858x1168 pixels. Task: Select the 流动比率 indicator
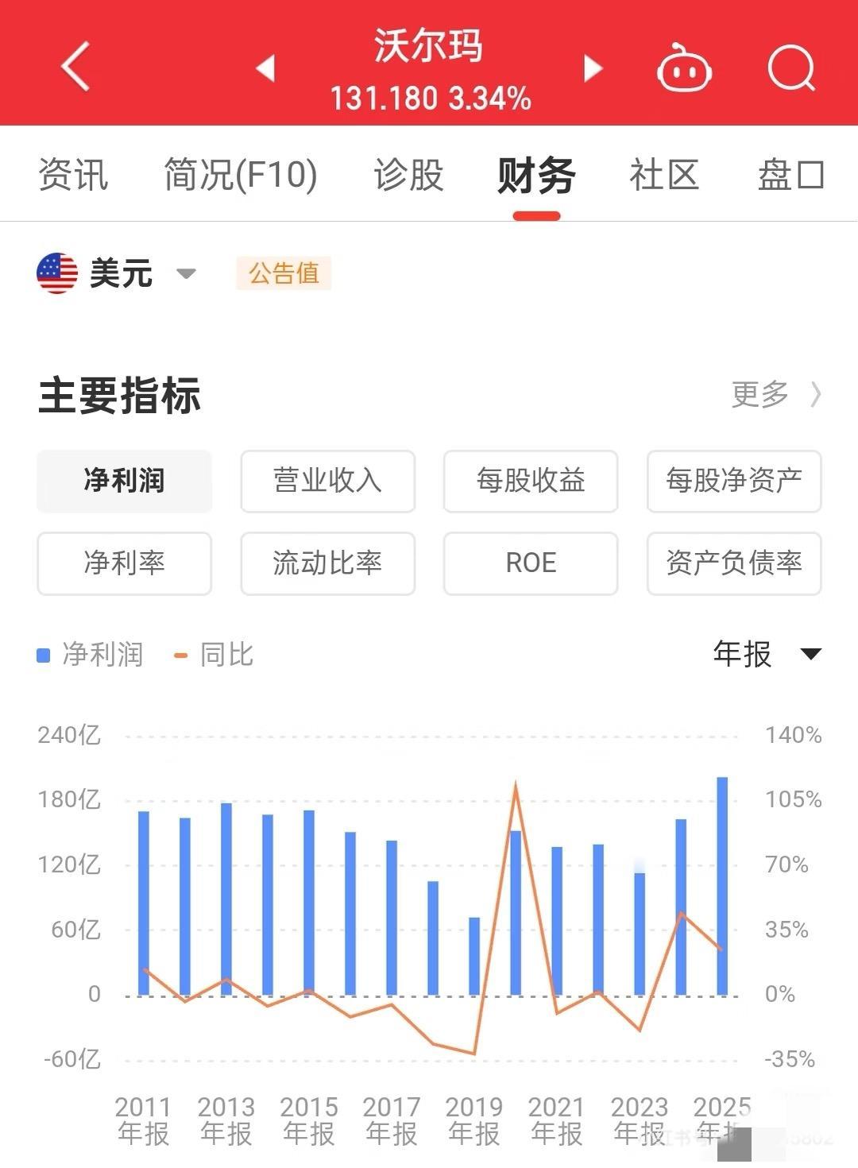point(328,563)
